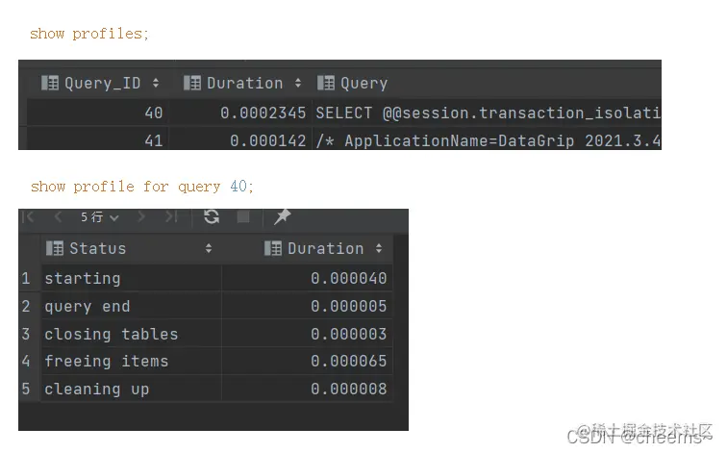Image resolution: width=727 pixels, height=453 pixels.
Task: Open the 5 rows page size dropdown
Action: [100, 217]
